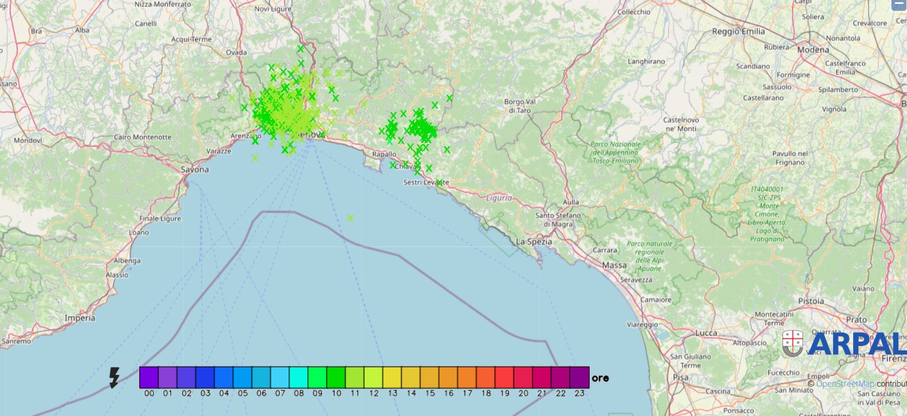Click lightning marker beside Sestri Levante label
The image size is (907, 416).
[440, 182]
